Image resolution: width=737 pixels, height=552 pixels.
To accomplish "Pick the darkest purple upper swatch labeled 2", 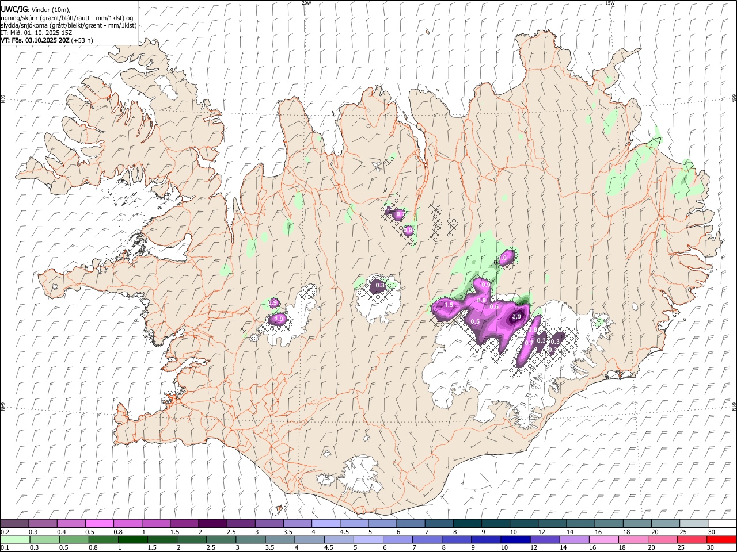I will click(212, 524).
